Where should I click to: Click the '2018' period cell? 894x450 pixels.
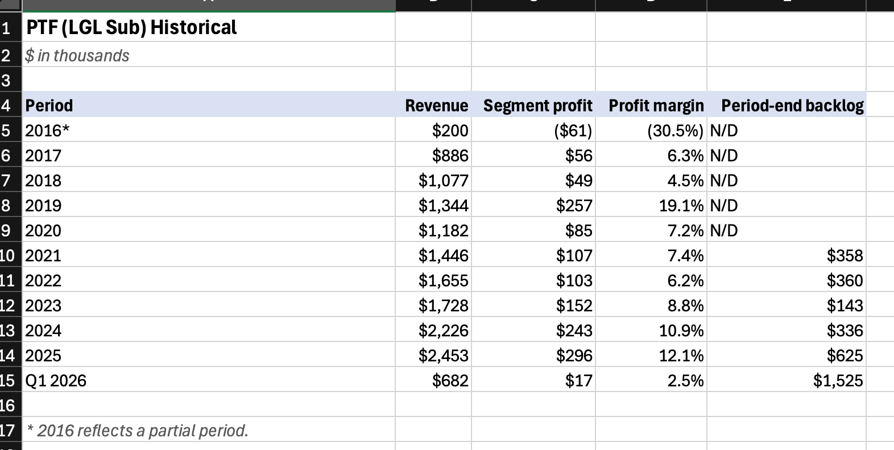209,180
